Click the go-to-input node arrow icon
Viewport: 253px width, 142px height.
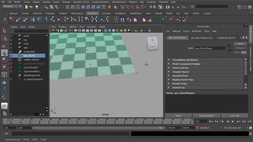point(229,46)
